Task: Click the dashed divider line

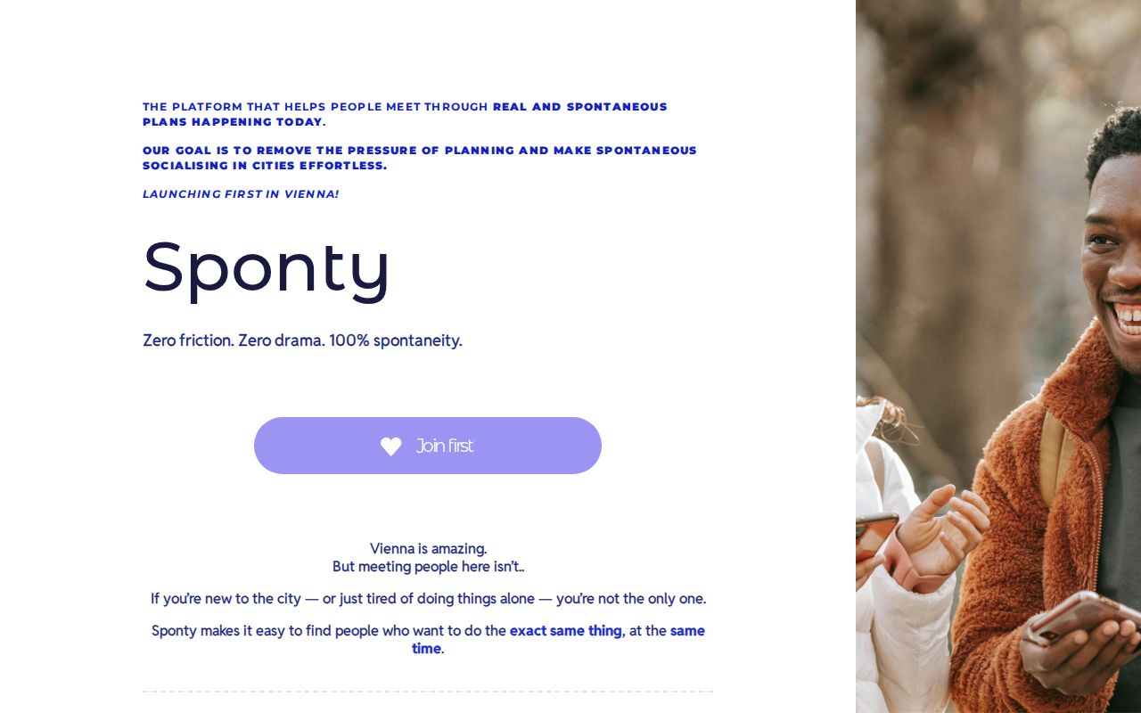Action: tap(428, 692)
